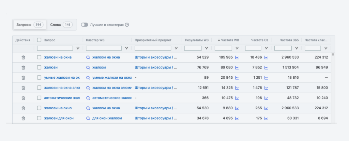Open filter options for Запрос column
The image size is (349, 141).
[78, 48]
